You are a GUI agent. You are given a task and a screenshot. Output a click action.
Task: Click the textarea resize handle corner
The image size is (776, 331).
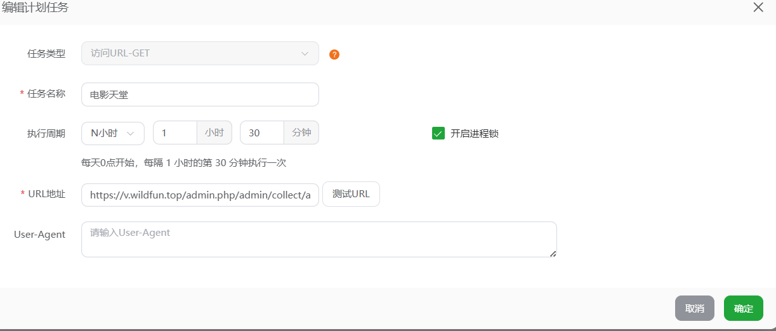[x=553, y=254]
